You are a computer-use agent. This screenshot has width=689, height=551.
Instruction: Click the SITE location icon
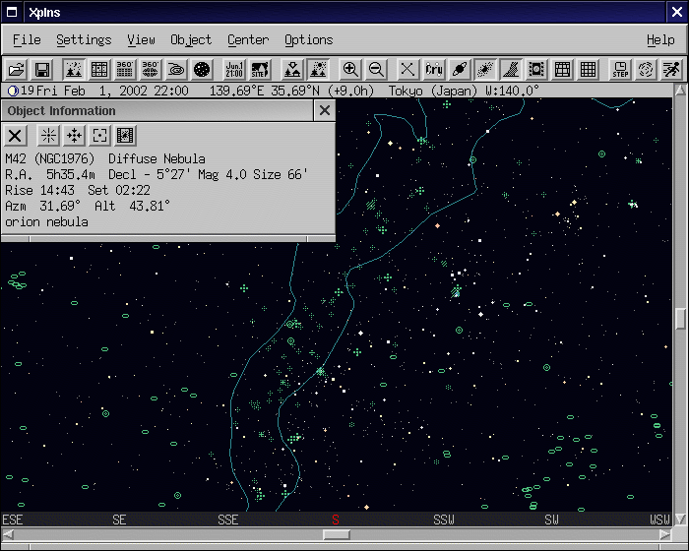click(260, 70)
